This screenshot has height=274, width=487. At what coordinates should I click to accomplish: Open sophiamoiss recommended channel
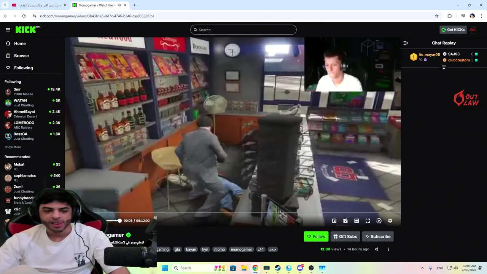(x=32, y=178)
